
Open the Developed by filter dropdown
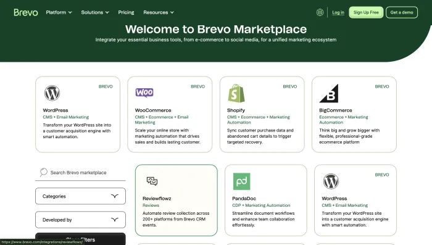80,220
